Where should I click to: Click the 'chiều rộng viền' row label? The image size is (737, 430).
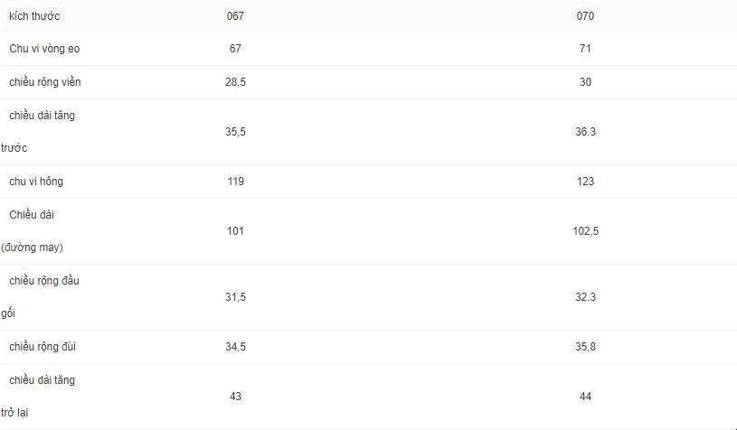tap(44, 82)
